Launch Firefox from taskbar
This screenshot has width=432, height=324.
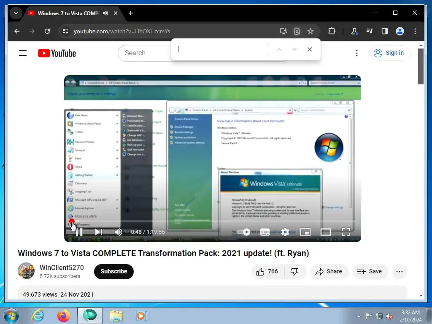(64, 316)
